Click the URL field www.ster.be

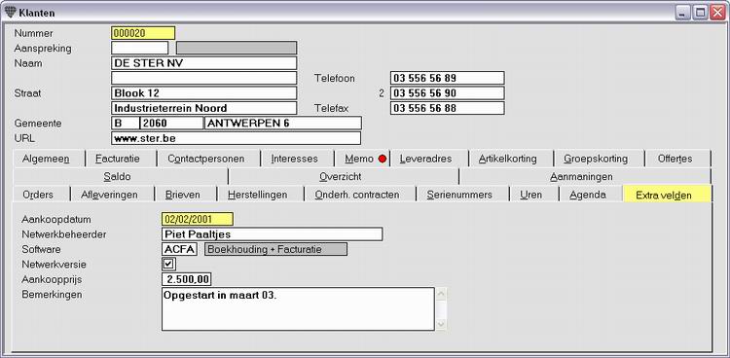click(x=237, y=138)
